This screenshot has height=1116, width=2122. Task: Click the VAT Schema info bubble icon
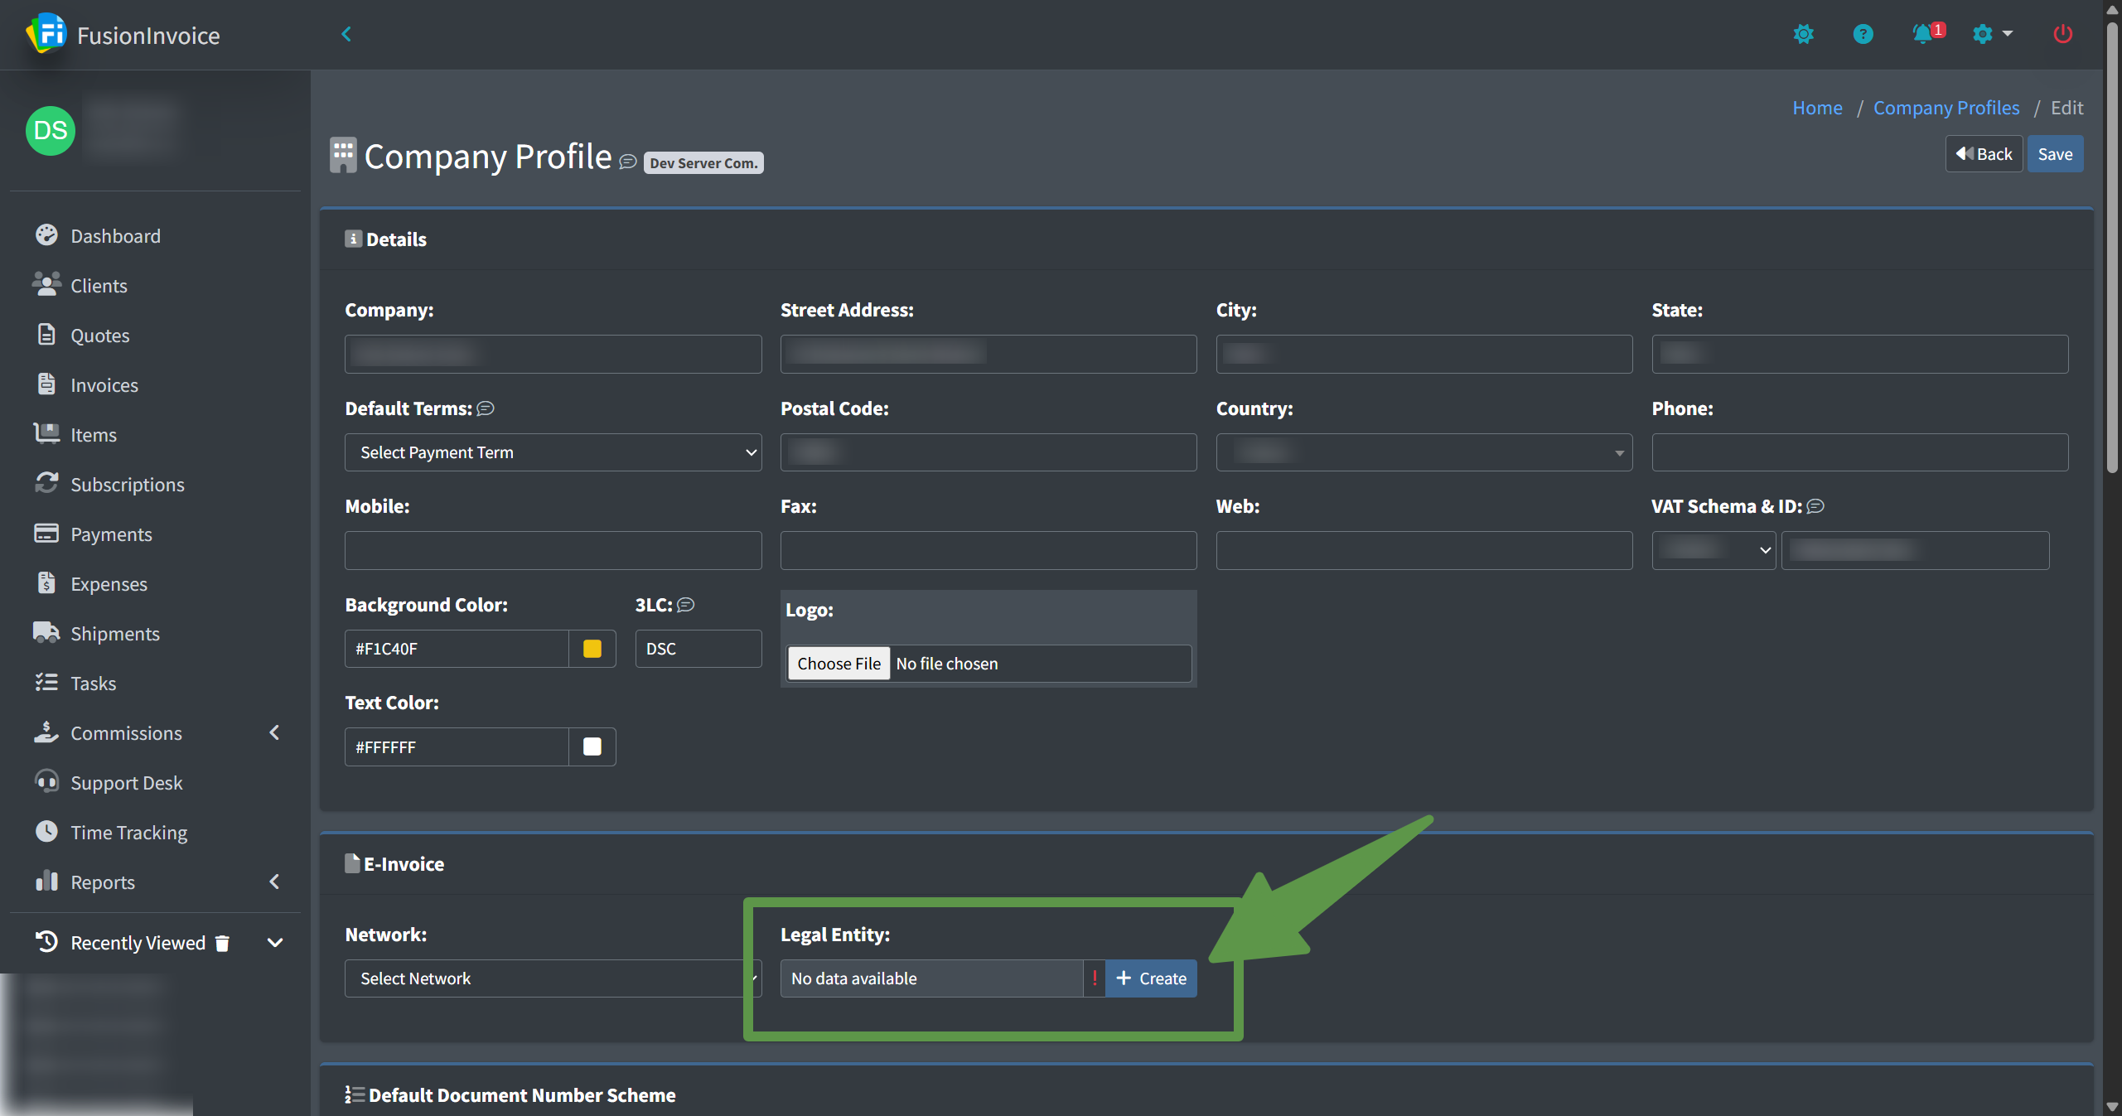click(1815, 506)
